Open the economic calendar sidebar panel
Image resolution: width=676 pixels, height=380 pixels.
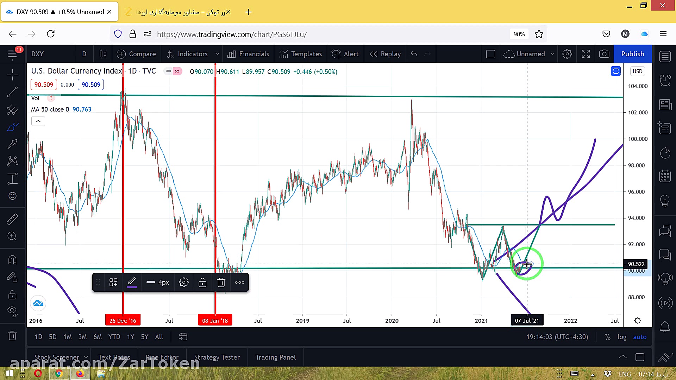[665, 176]
